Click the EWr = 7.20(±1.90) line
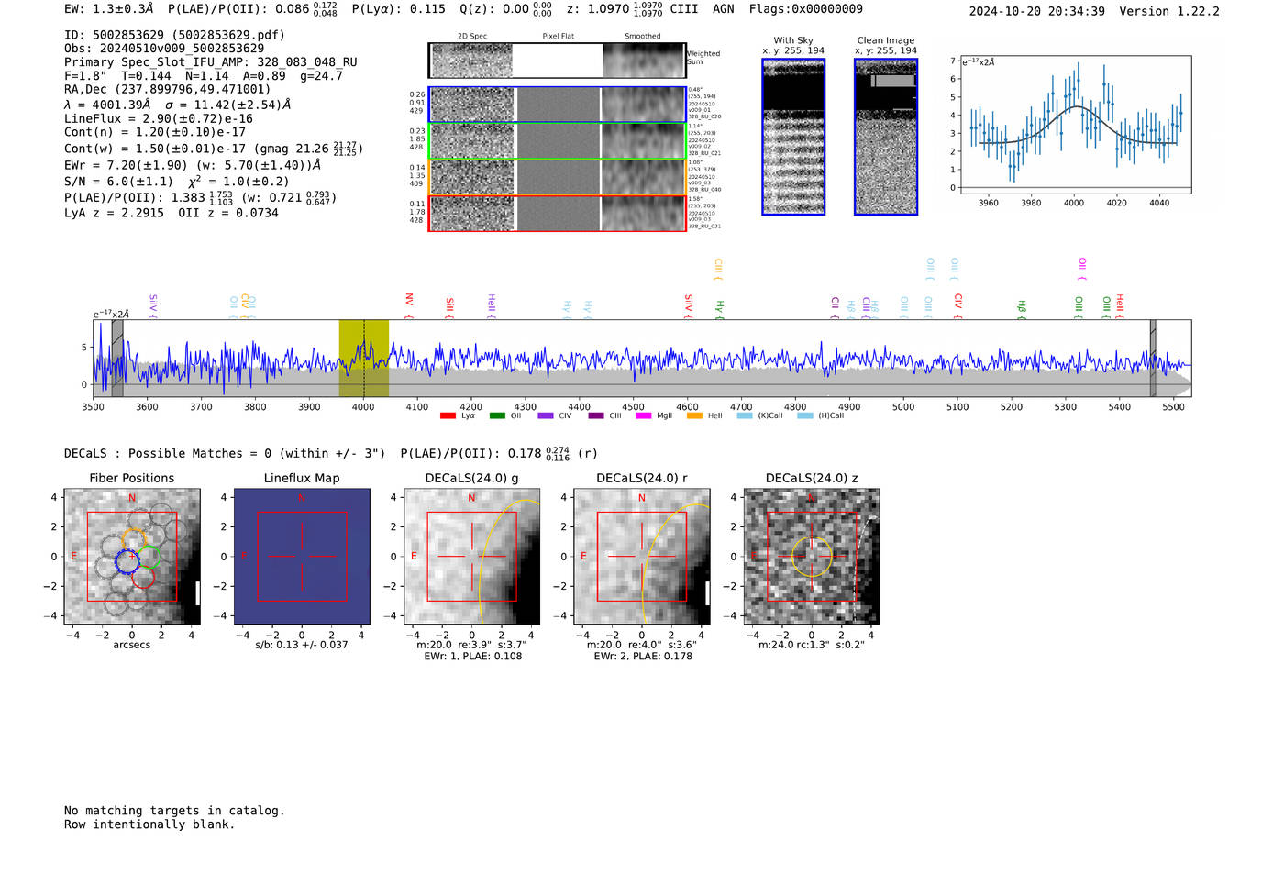1284x874 pixels. (193, 165)
